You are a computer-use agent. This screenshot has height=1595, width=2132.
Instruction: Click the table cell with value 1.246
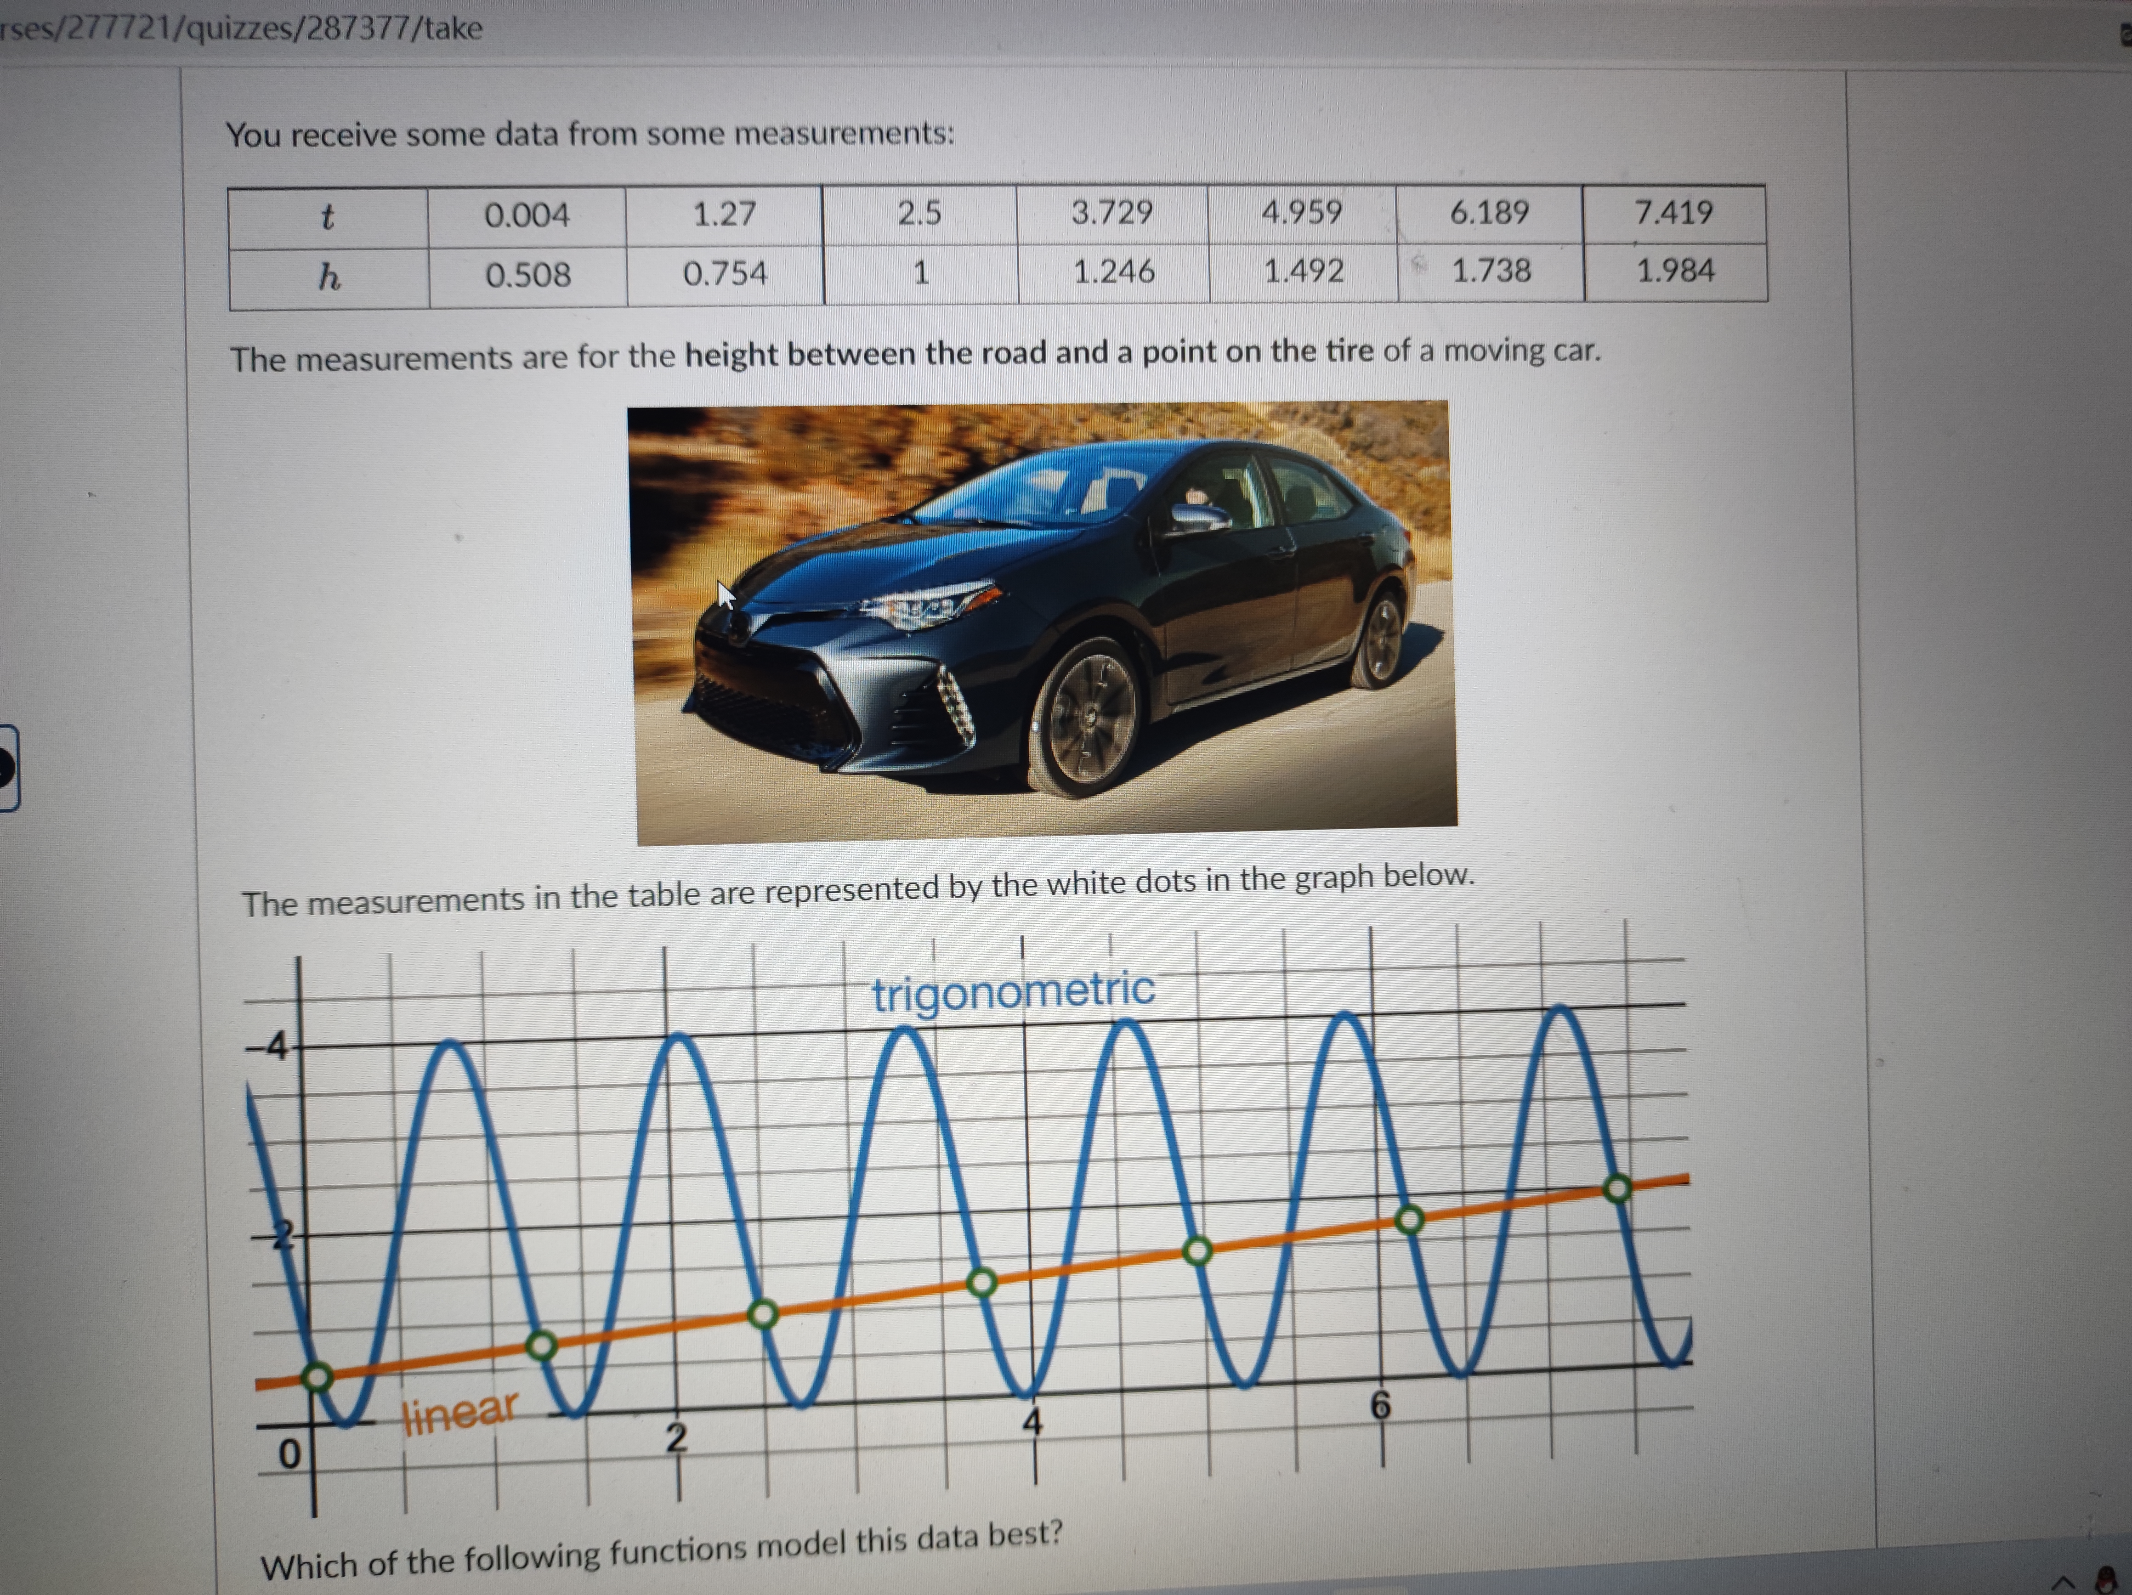pyautogui.click(x=1113, y=273)
